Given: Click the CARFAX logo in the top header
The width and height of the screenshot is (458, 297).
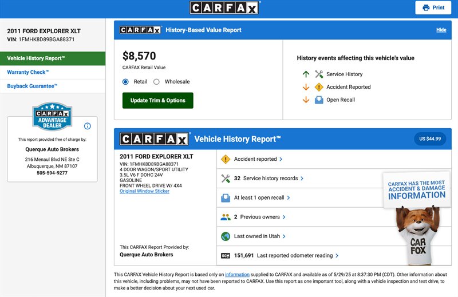Looking at the screenshot, I should pos(224,7).
